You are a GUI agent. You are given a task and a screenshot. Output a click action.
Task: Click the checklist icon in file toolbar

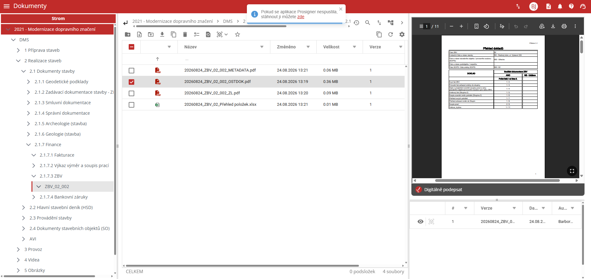point(197,35)
